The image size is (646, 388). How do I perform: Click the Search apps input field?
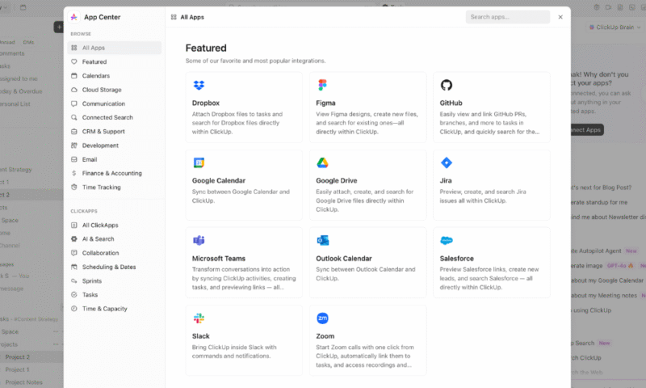508,17
